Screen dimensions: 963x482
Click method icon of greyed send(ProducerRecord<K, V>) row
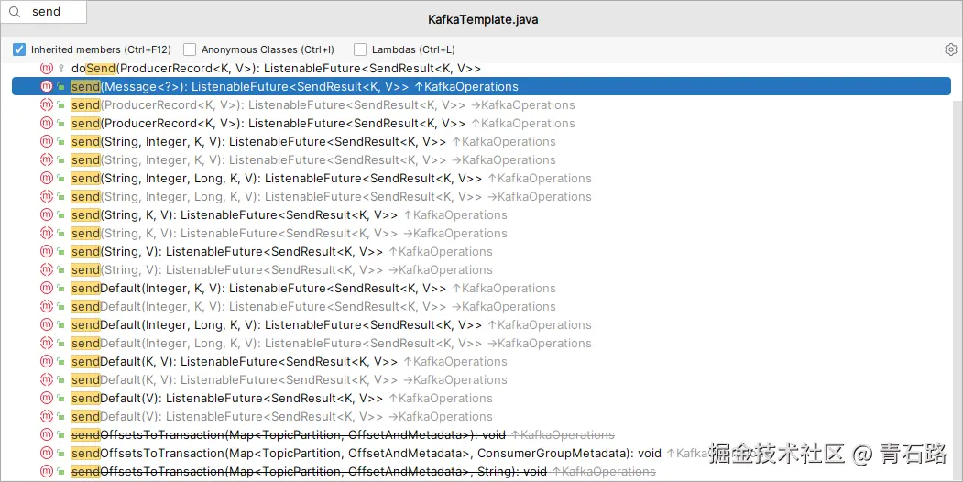[47, 105]
